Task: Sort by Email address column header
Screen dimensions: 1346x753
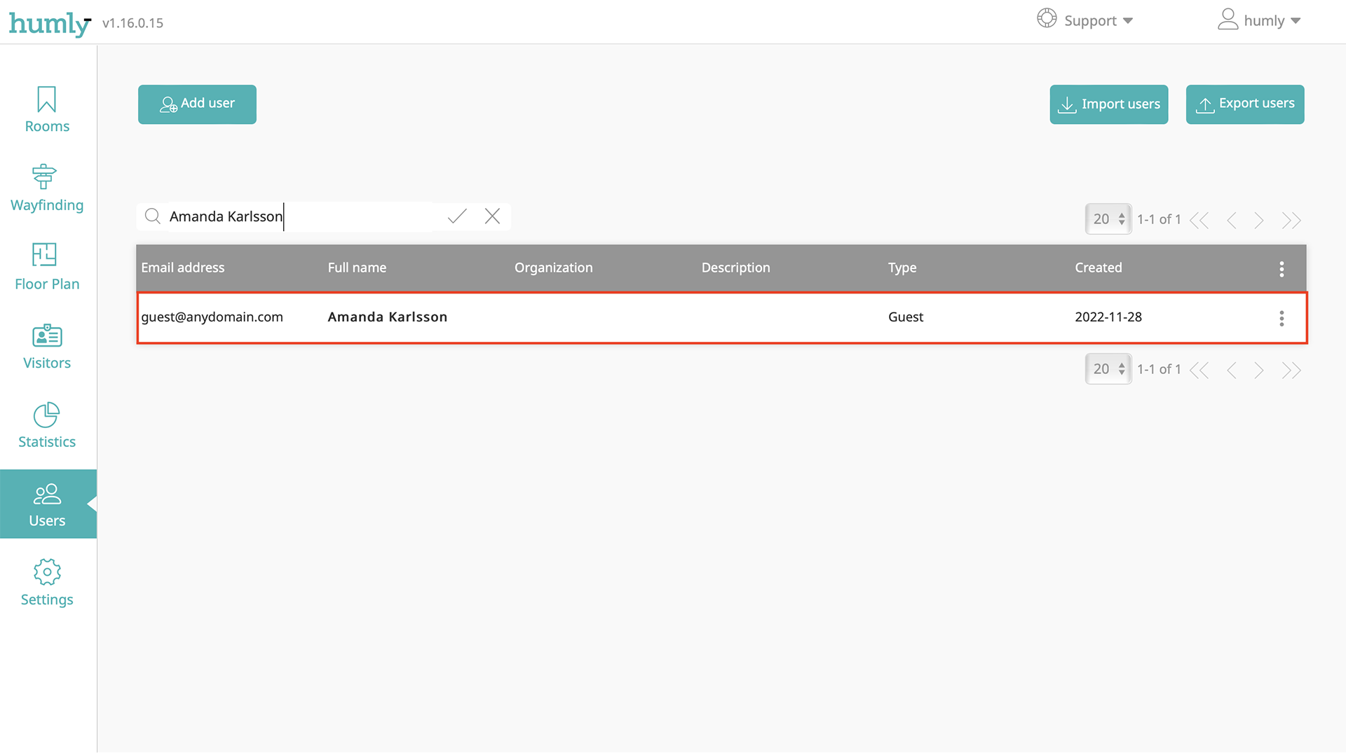Action: point(183,268)
